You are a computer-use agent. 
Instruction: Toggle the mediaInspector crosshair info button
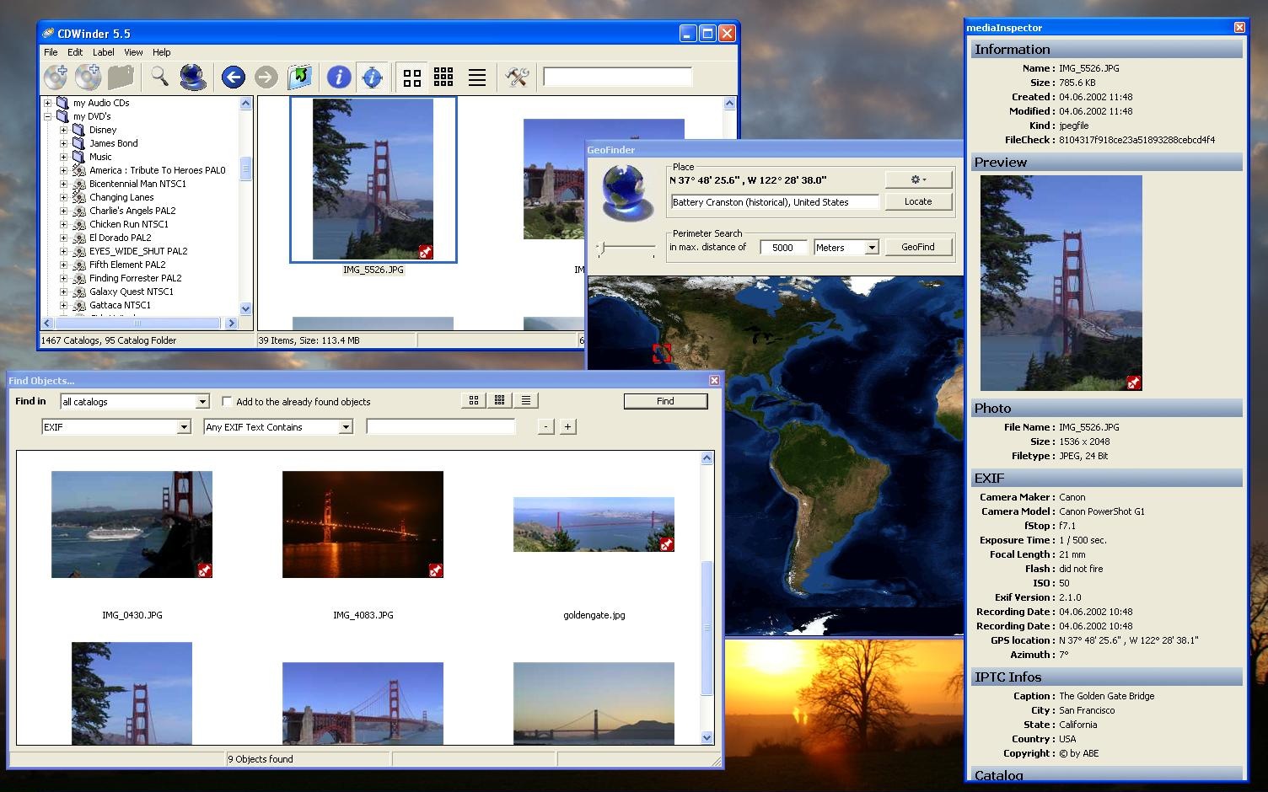(x=372, y=78)
